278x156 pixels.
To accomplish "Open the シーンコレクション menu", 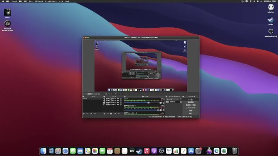I will point(51,1).
